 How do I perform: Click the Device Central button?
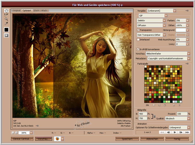22,139
